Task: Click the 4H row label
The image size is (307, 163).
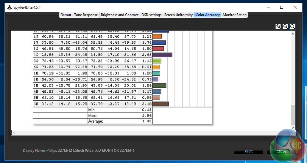Action: [x=36, y=91]
